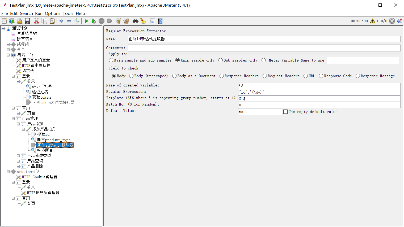Select the 用户定义的变量 tree item
The height and width of the screenshot is (227, 404).
coord(36,60)
